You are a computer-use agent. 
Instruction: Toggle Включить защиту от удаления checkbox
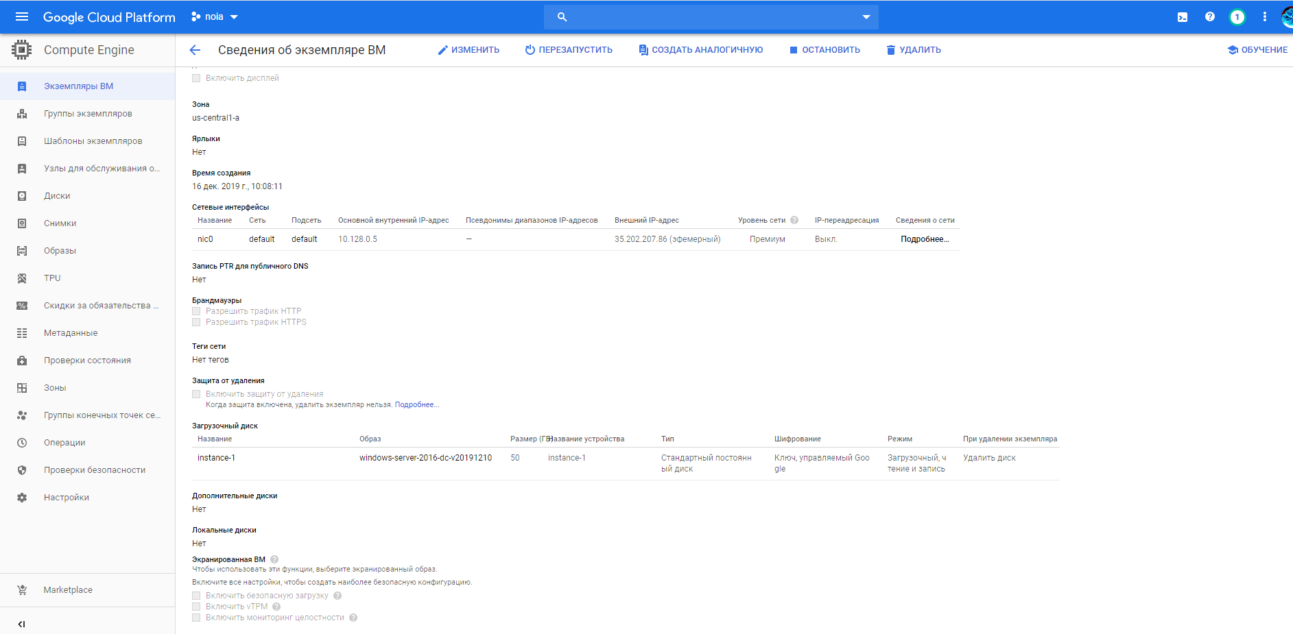click(196, 394)
